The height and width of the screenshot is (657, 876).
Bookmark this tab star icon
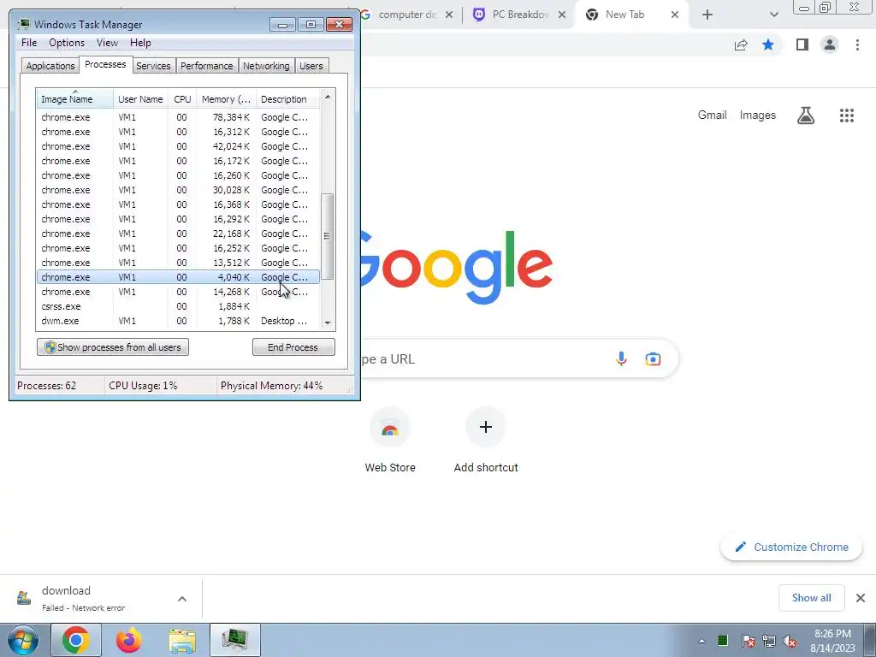tap(768, 44)
